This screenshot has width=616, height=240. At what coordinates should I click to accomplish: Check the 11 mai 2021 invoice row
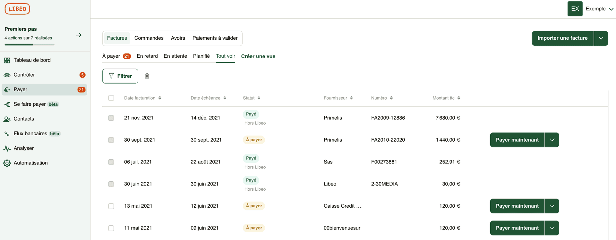coord(111,228)
